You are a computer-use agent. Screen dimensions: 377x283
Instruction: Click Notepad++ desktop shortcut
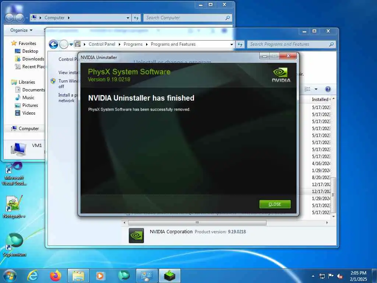coord(14,207)
